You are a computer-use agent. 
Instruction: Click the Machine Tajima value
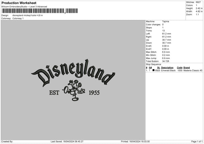coord(166,21)
